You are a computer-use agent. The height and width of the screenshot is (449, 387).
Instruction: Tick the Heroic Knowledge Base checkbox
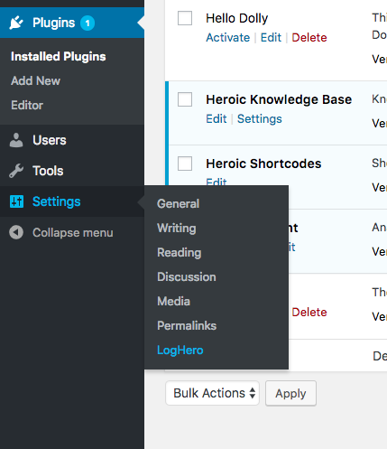(185, 99)
